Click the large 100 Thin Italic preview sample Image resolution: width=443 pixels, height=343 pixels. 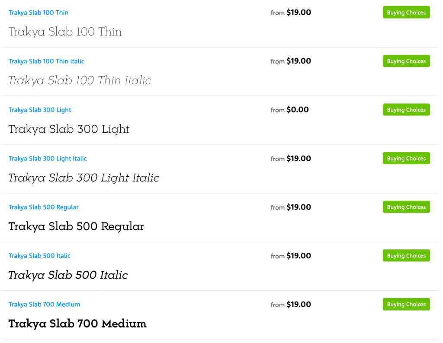(80, 81)
